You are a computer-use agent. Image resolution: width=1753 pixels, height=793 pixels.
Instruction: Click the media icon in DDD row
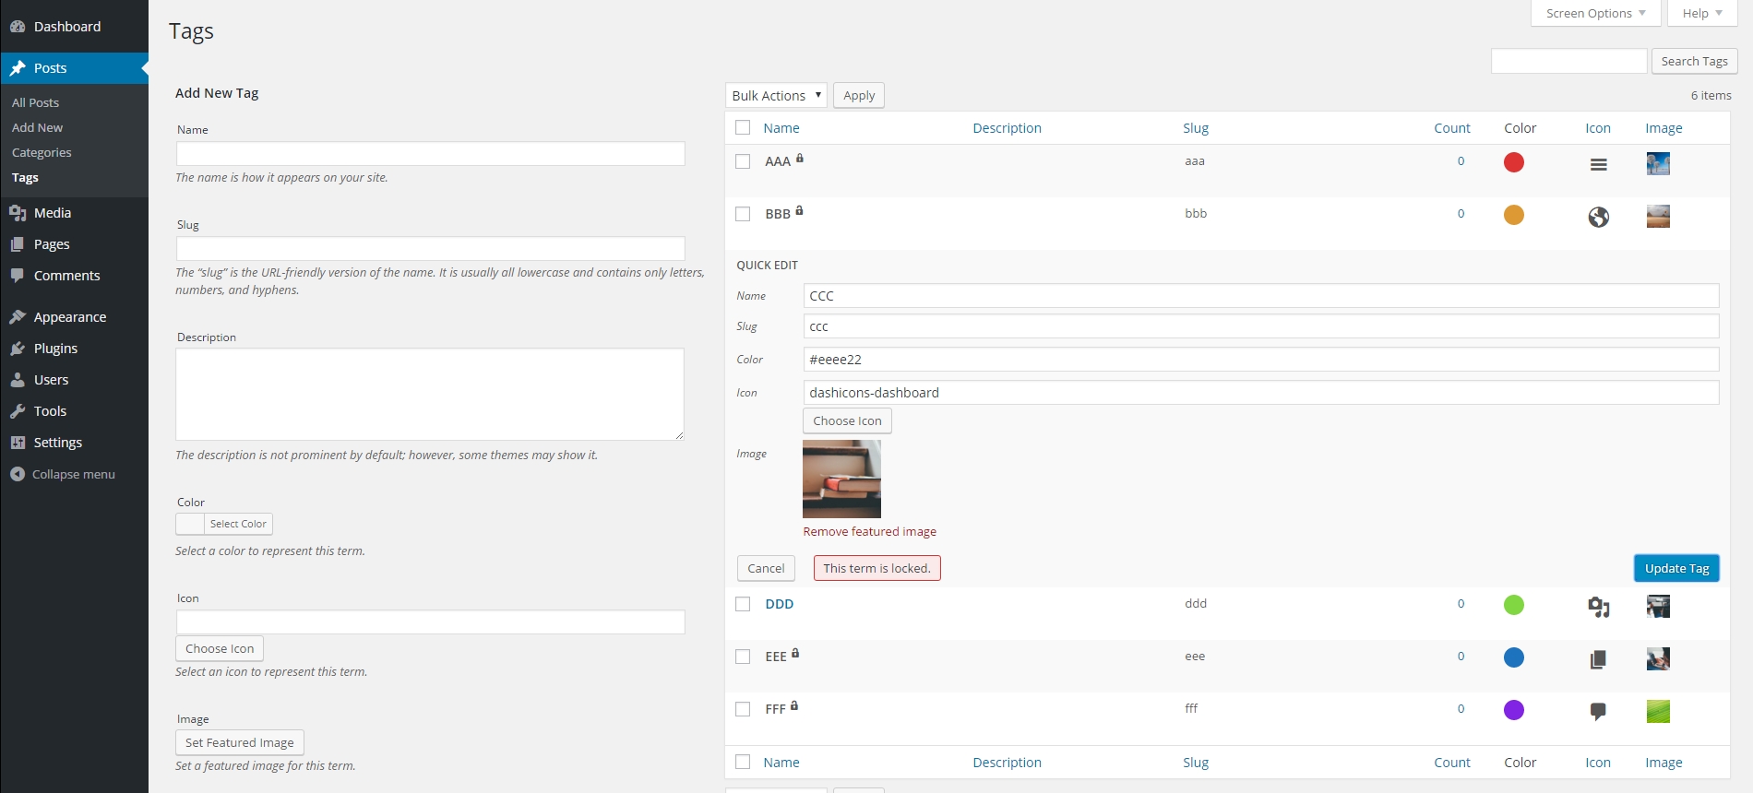pos(1599,607)
